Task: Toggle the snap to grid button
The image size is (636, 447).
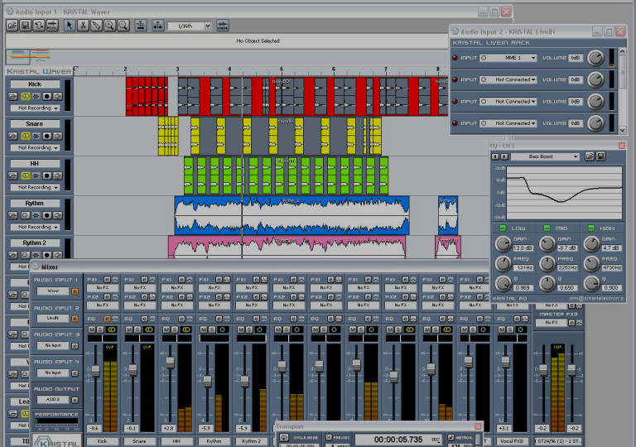Action: [157, 26]
